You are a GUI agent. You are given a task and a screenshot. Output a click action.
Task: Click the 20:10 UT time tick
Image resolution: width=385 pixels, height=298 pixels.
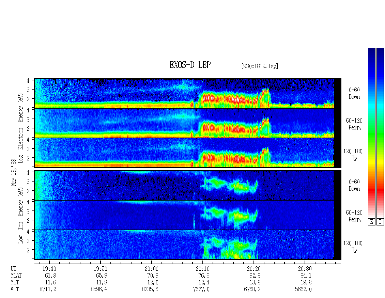(x=203, y=269)
